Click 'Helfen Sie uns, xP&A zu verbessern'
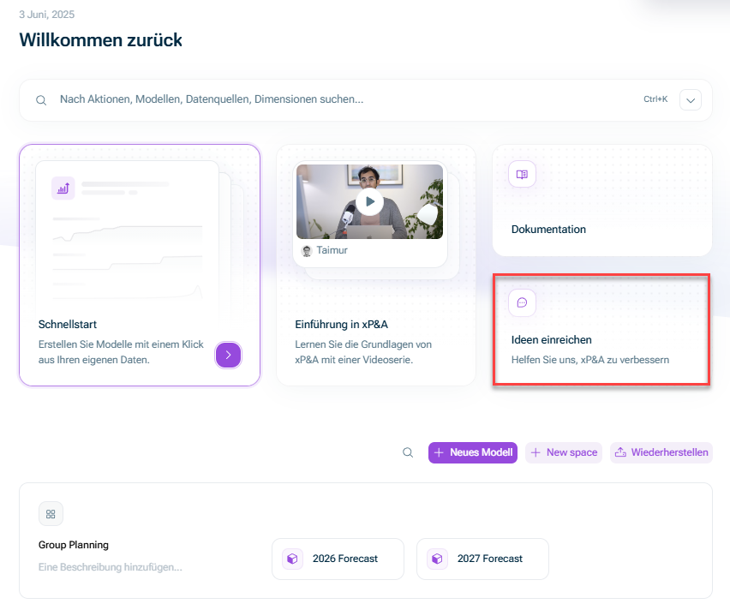 click(589, 360)
